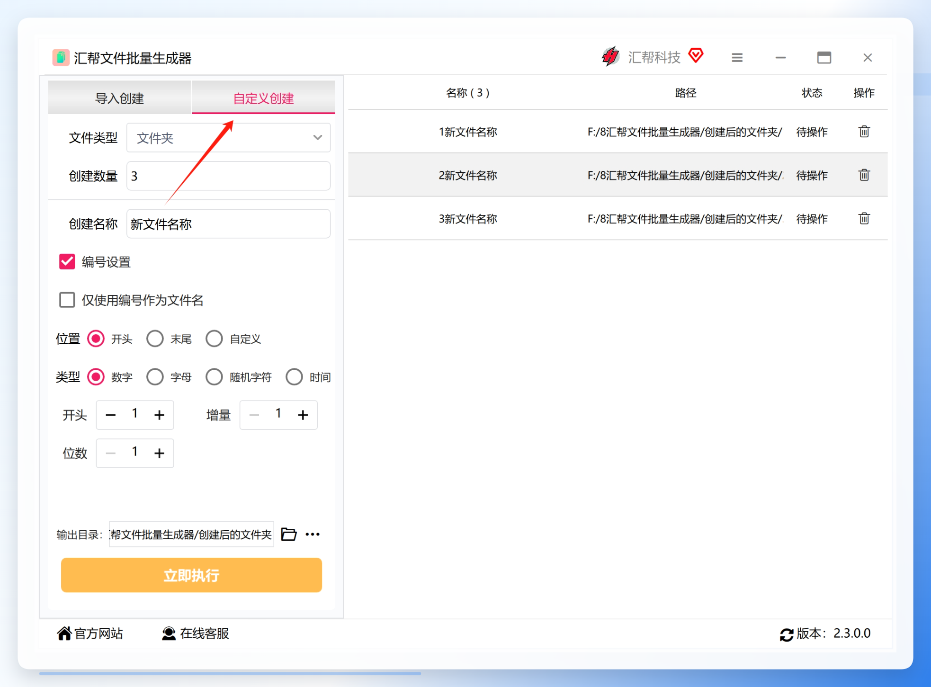Click the 立即执行 button
Screen dimensions: 931x687
click(x=191, y=575)
